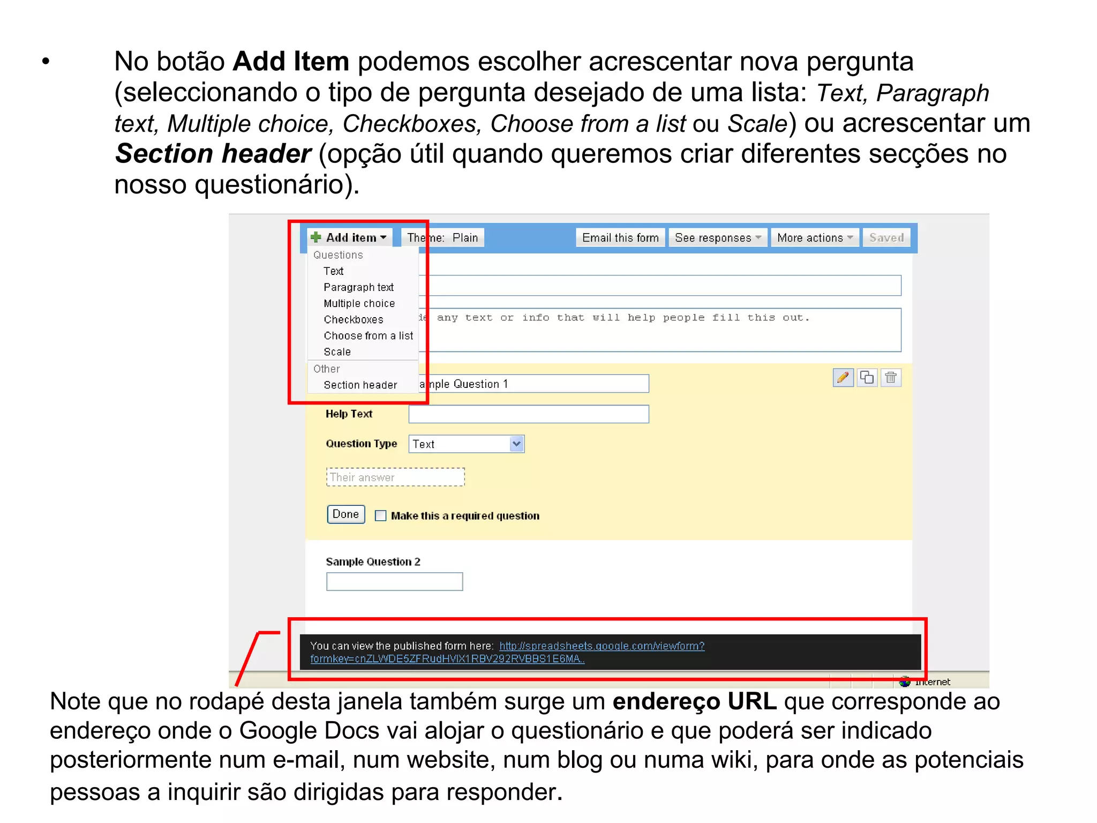Open the See responses dropdown
This screenshot has height=823, width=1097.
pyautogui.click(x=718, y=237)
